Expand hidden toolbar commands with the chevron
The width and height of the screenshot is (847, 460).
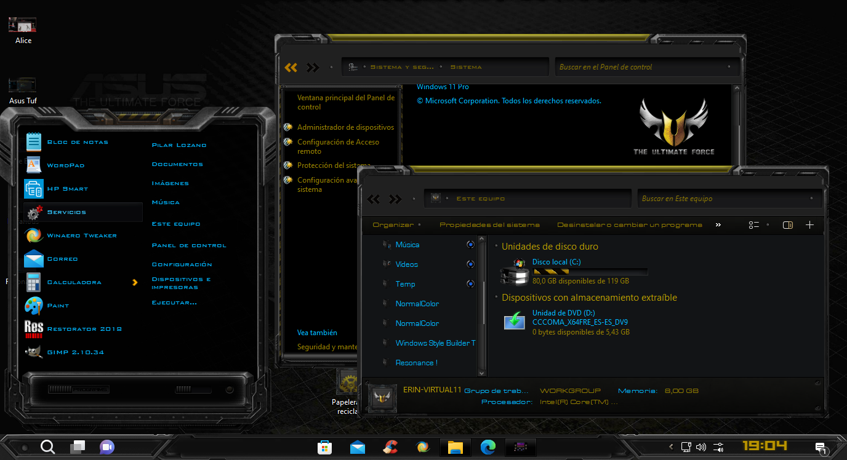(718, 225)
